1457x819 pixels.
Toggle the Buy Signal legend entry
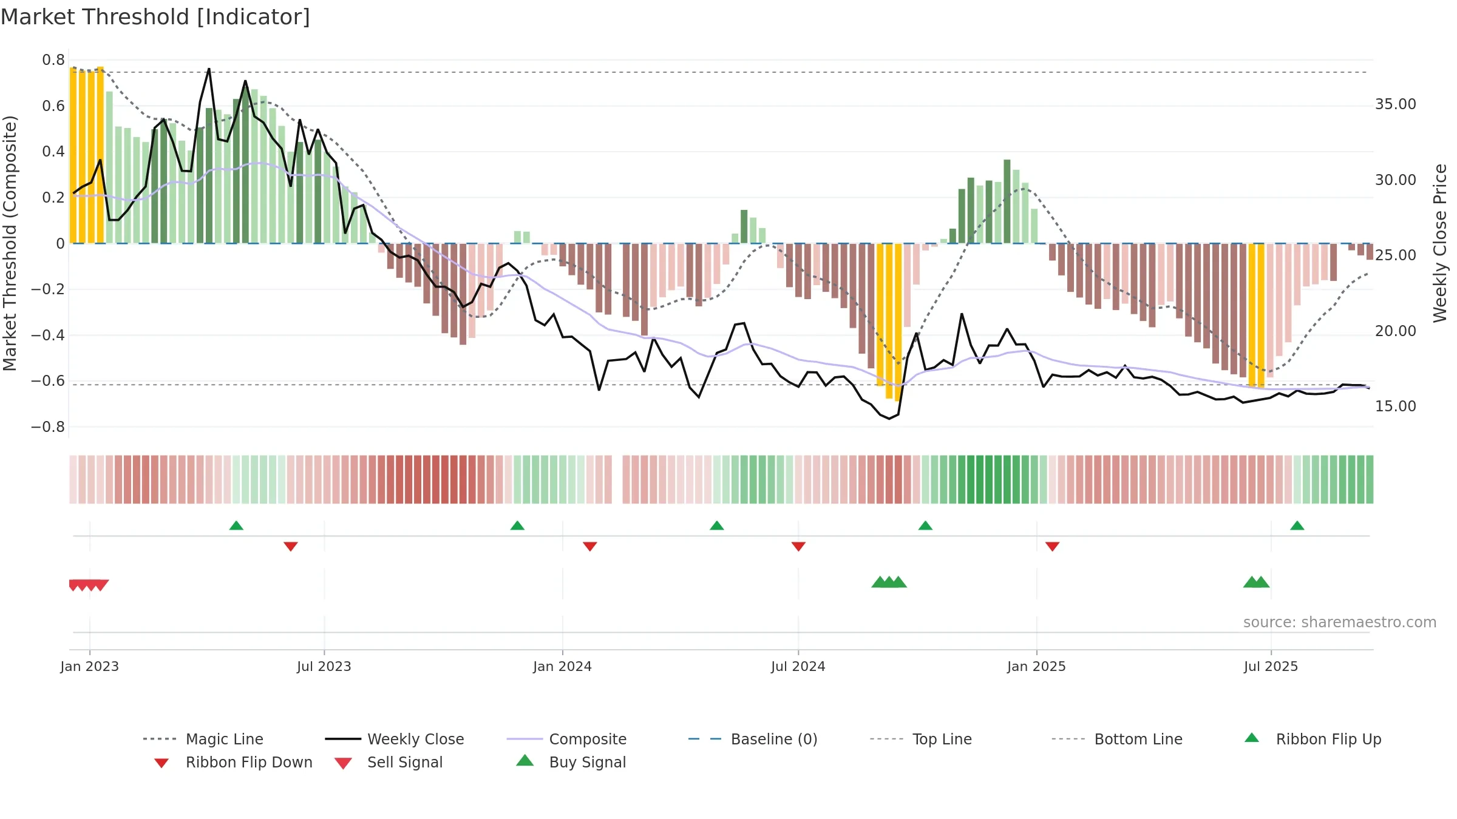point(571,762)
